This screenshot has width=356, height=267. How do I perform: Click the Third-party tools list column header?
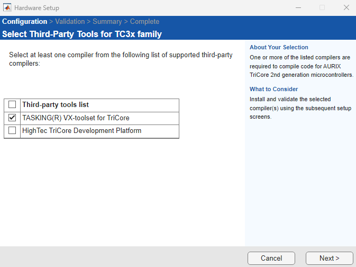pos(55,105)
